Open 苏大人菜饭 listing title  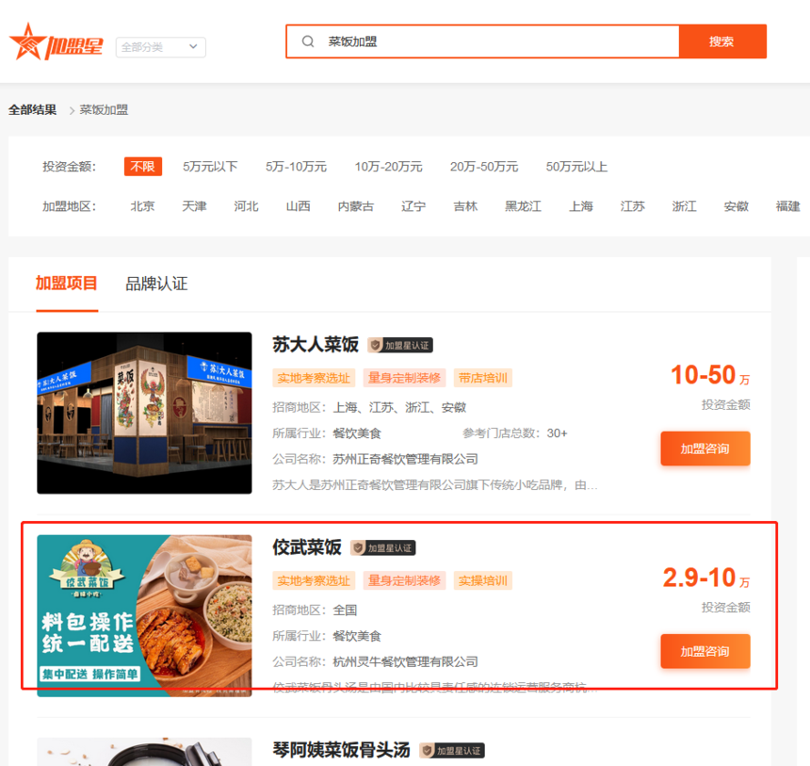[x=316, y=345]
